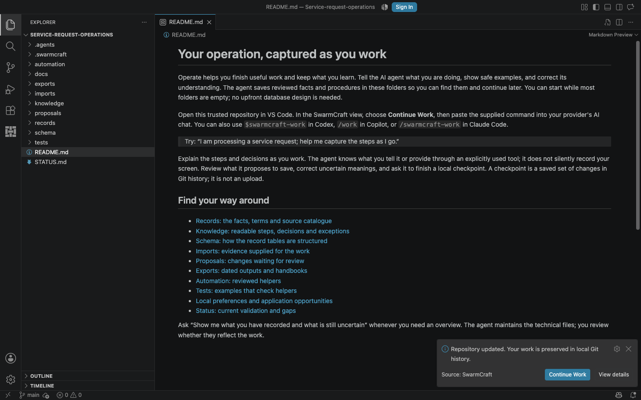This screenshot has width=641, height=400.
Task: Select README.md in the explorer tree
Action: tap(88, 152)
